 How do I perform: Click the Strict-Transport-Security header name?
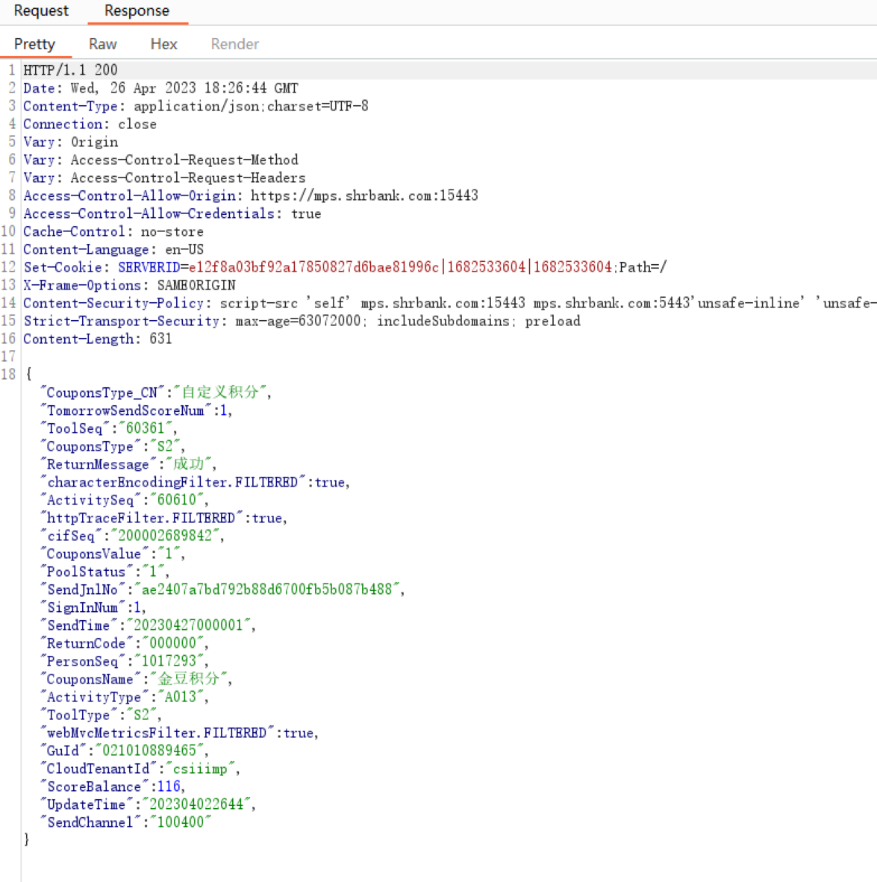pos(122,321)
